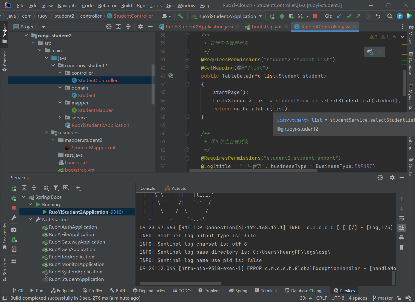This screenshot has height=302, width=415.
Task: Open the Actuator tab in Services
Action: coord(176,188)
